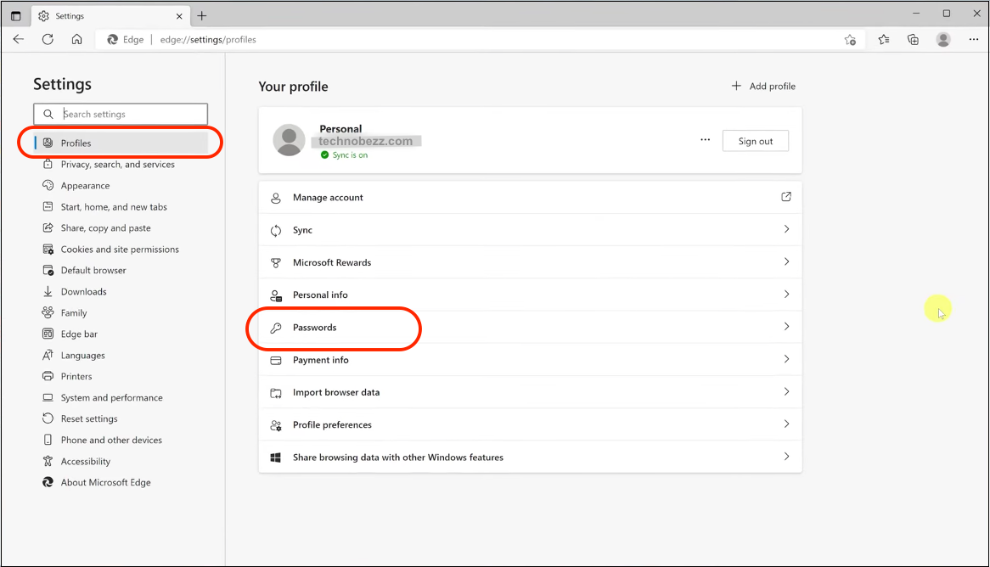Click the Personal profile avatar picture
This screenshot has width=990, height=567.
point(290,140)
